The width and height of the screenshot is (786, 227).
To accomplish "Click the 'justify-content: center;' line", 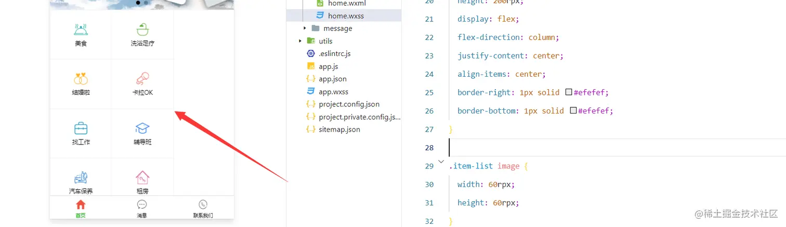I will (x=510, y=55).
